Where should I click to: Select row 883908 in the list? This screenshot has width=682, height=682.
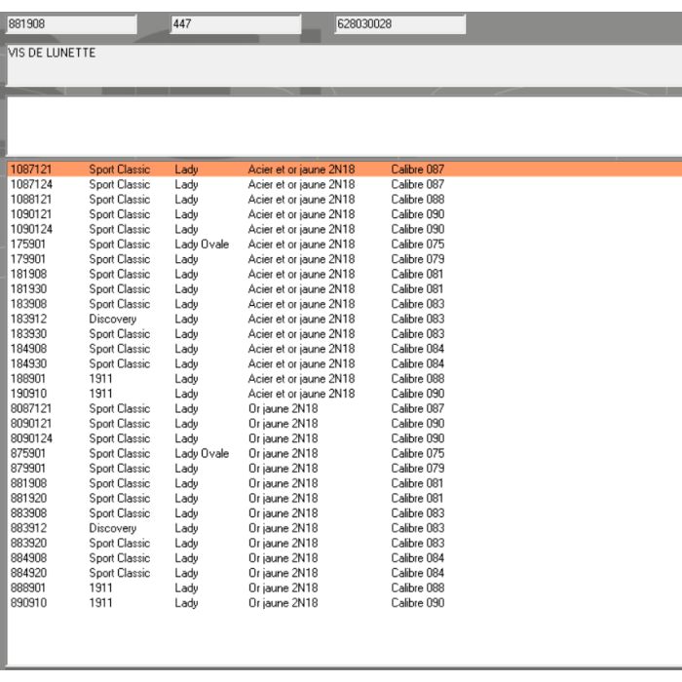345,512
